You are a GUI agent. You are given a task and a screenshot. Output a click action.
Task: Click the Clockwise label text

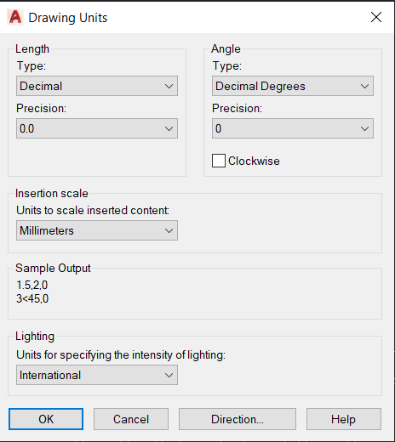click(254, 161)
